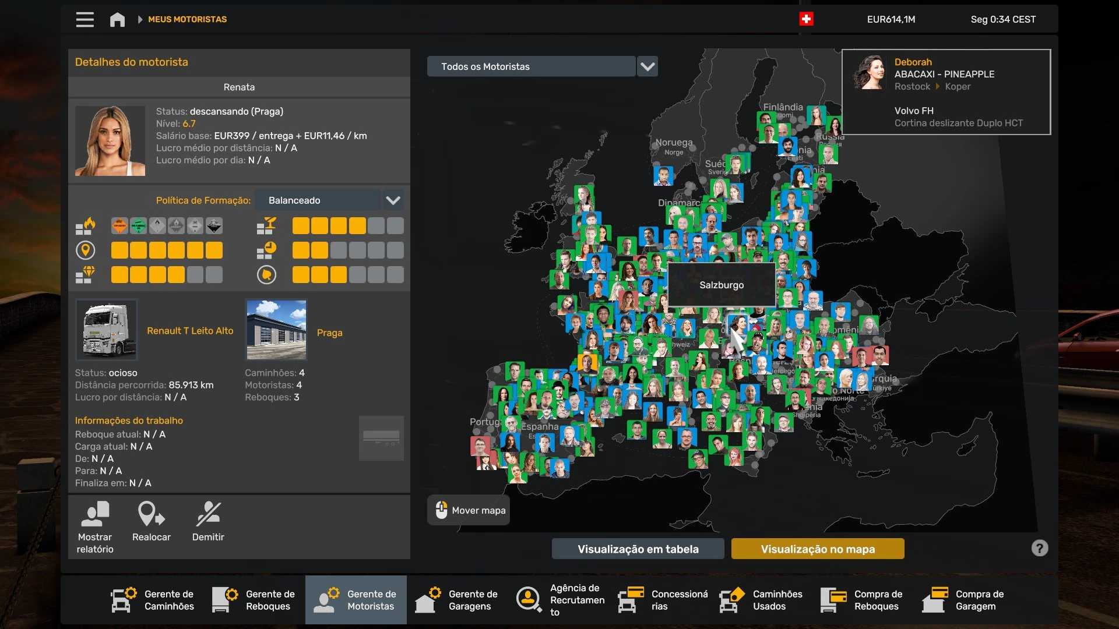Switch to Visualização em tabela
This screenshot has height=629, width=1119.
coord(638,549)
